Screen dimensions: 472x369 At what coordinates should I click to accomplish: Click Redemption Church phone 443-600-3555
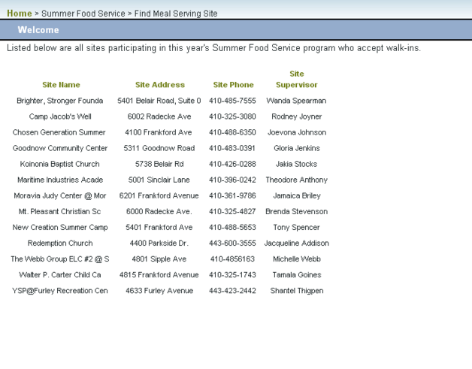tap(232, 243)
